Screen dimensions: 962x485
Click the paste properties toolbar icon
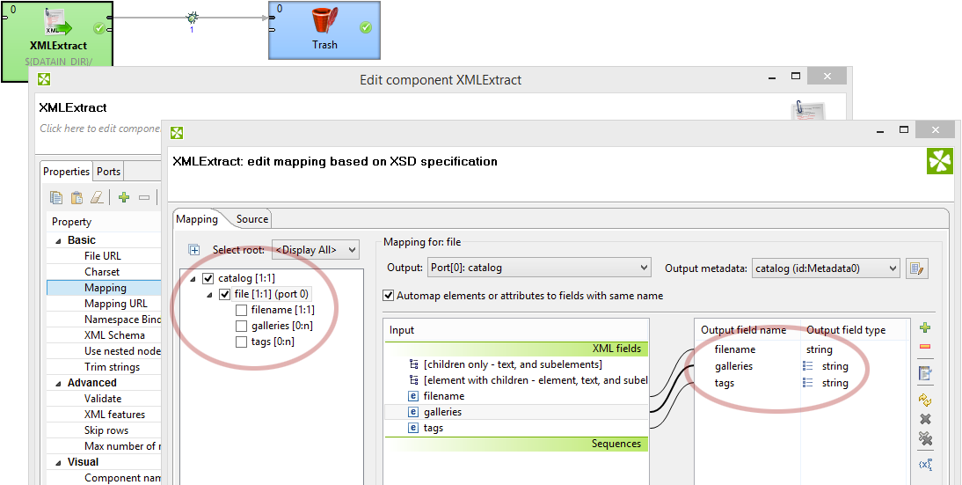[x=77, y=197]
